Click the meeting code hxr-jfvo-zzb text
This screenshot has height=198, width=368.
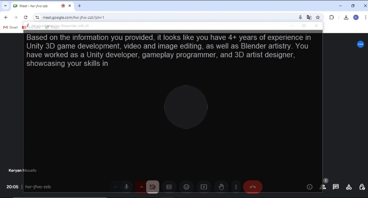click(38, 187)
